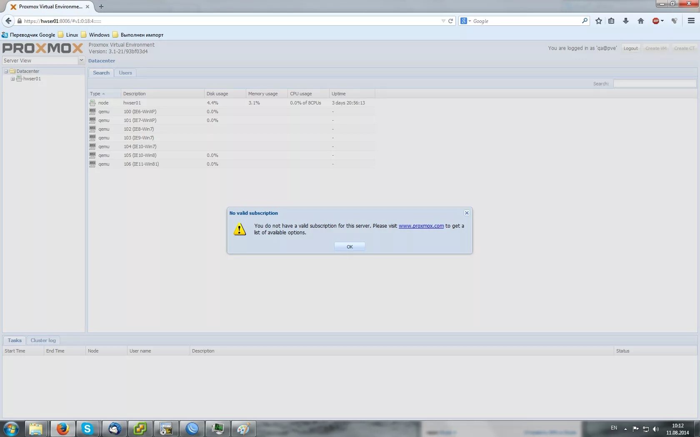This screenshot has width=700, height=437.
Task: Click the qemu icon for 101 (IE7-WinXP)
Action: (x=92, y=120)
